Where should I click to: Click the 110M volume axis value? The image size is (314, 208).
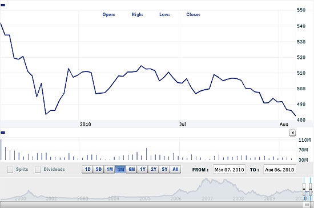305,140
